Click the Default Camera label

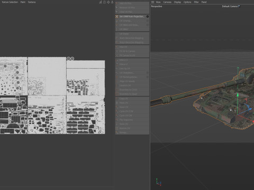231,6
